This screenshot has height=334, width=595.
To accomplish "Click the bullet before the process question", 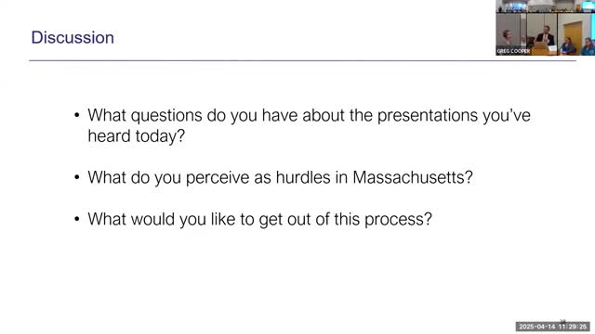I will [x=77, y=219].
